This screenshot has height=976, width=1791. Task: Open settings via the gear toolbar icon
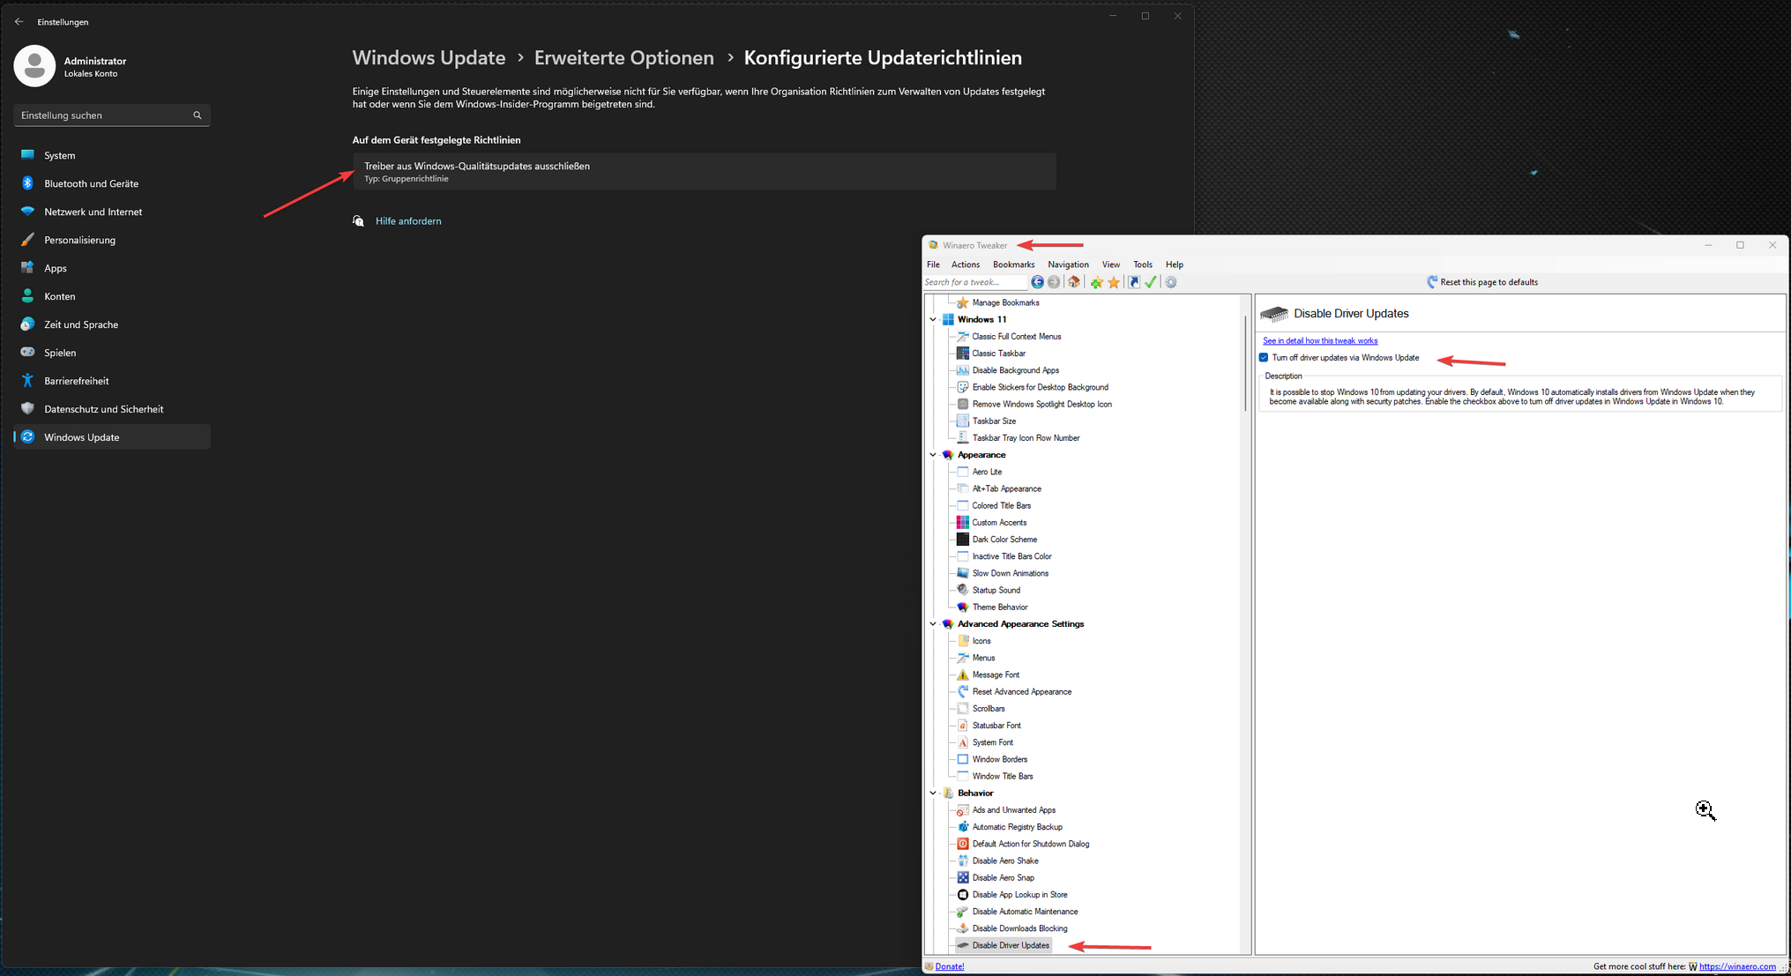click(1171, 282)
